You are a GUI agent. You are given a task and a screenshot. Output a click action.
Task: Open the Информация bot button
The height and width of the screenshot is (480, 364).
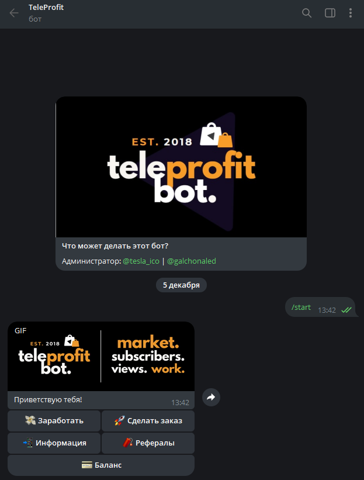[x=54, y=443]
